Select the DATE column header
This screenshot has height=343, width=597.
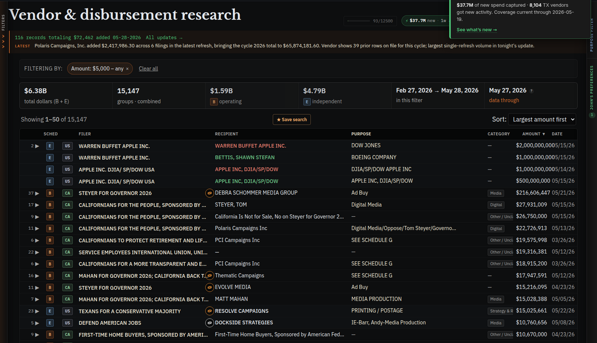pyautogui.click(x=557, y=134)
